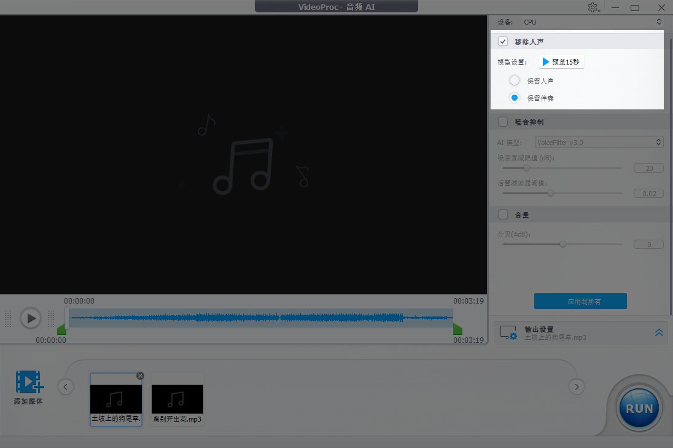
Task: Open settings gear in title bar
Action: click(593, 7)
